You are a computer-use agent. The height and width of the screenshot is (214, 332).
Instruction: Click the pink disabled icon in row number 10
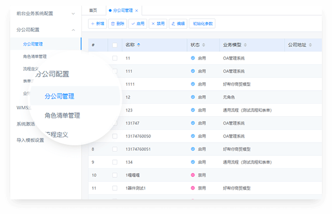click(193, 175)
